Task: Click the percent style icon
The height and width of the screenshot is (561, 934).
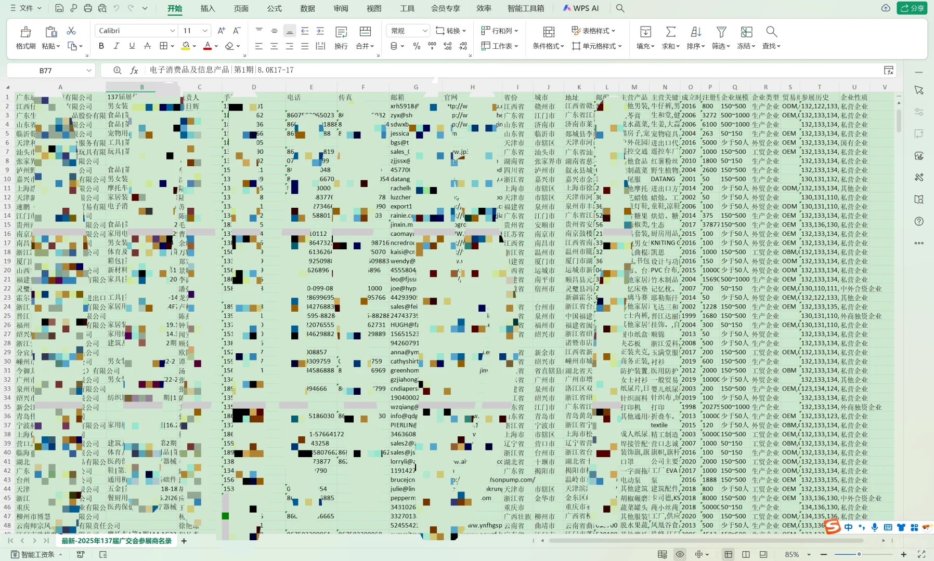Action: (x=417, y=46)
